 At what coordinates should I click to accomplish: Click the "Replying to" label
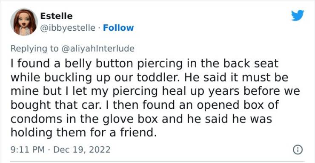tap(34, 49)
